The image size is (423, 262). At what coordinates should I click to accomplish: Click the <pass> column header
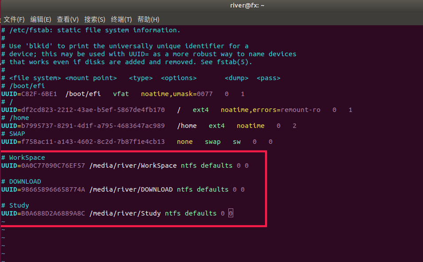(268, 78)
